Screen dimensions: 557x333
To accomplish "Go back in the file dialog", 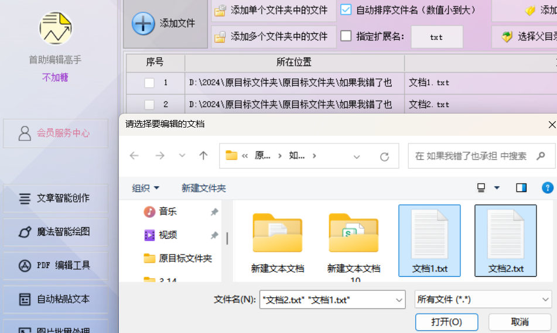I will point(134,156).
